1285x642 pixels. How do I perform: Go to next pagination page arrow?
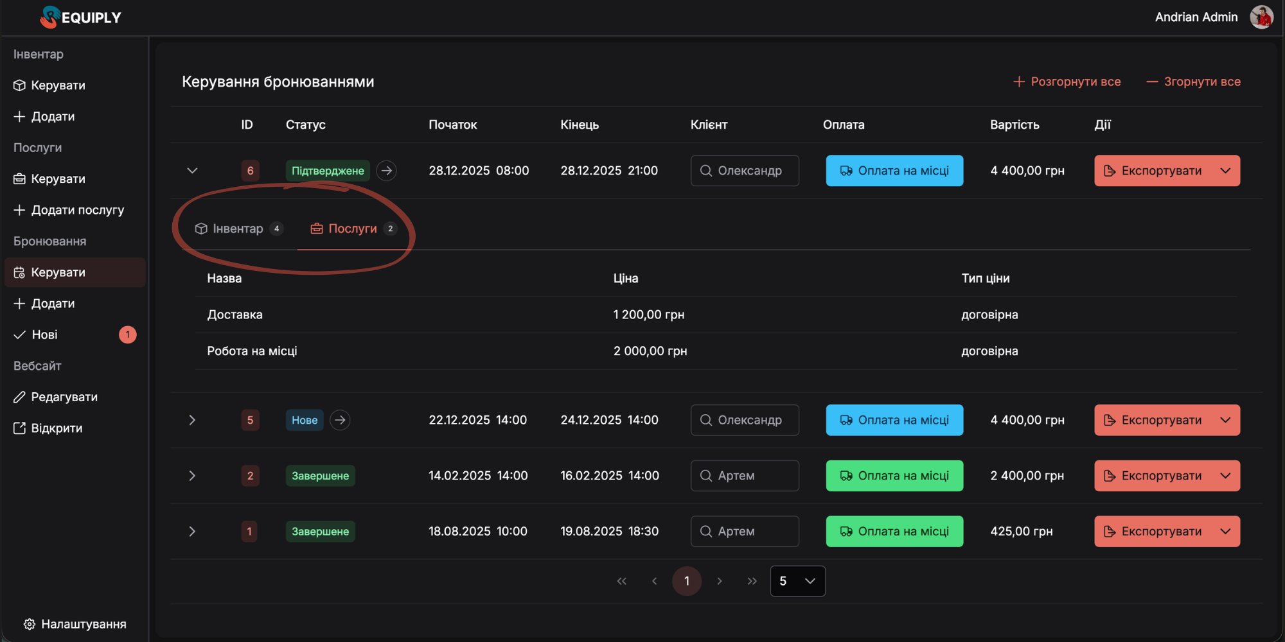click(720, 581)
